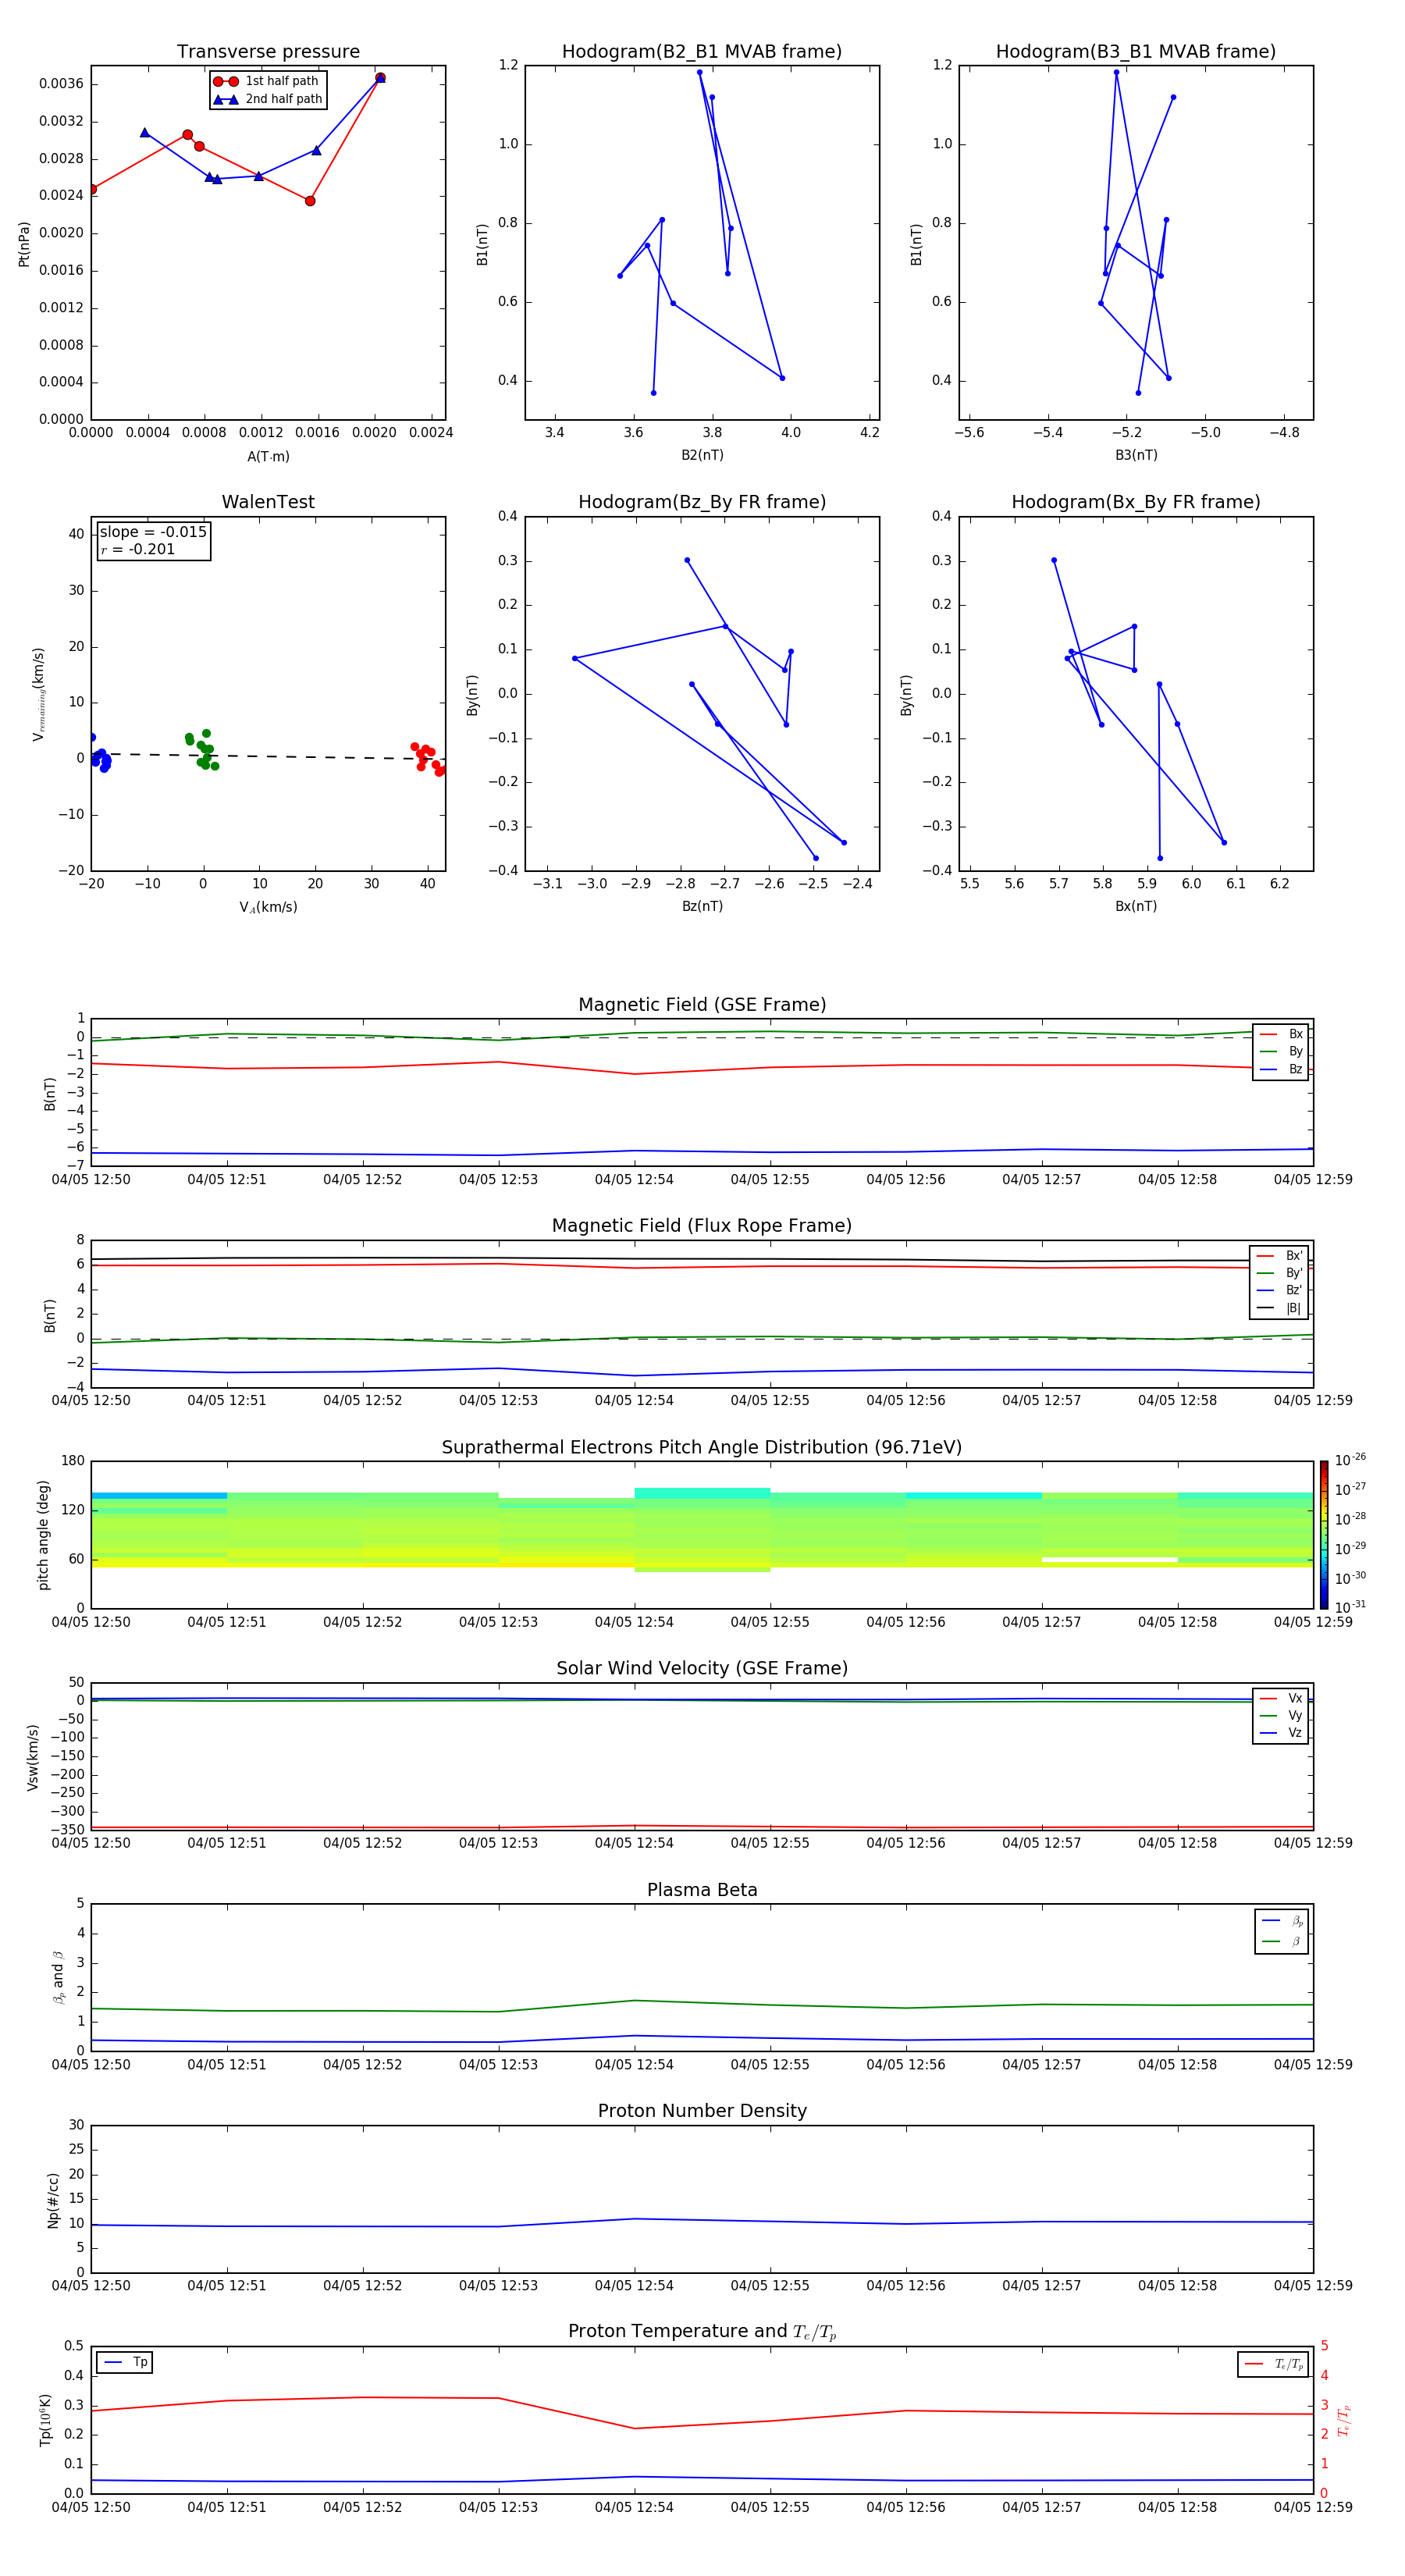This screenshot has height=2576, width=1405.
Task: Select the βp entry in Plasma Beta legend
Action: tap(1282, 1921)
